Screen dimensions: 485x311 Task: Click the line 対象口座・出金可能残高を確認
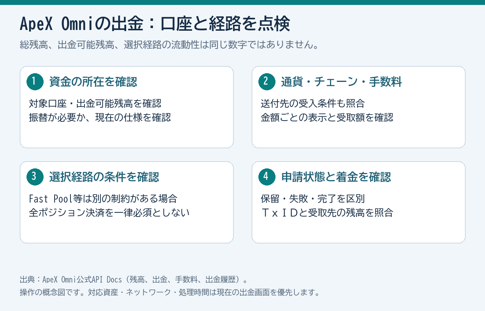[95, 103]
